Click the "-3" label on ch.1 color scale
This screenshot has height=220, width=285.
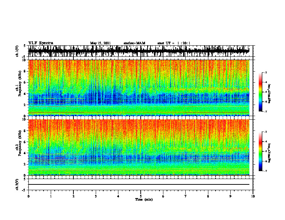[266, 73]
